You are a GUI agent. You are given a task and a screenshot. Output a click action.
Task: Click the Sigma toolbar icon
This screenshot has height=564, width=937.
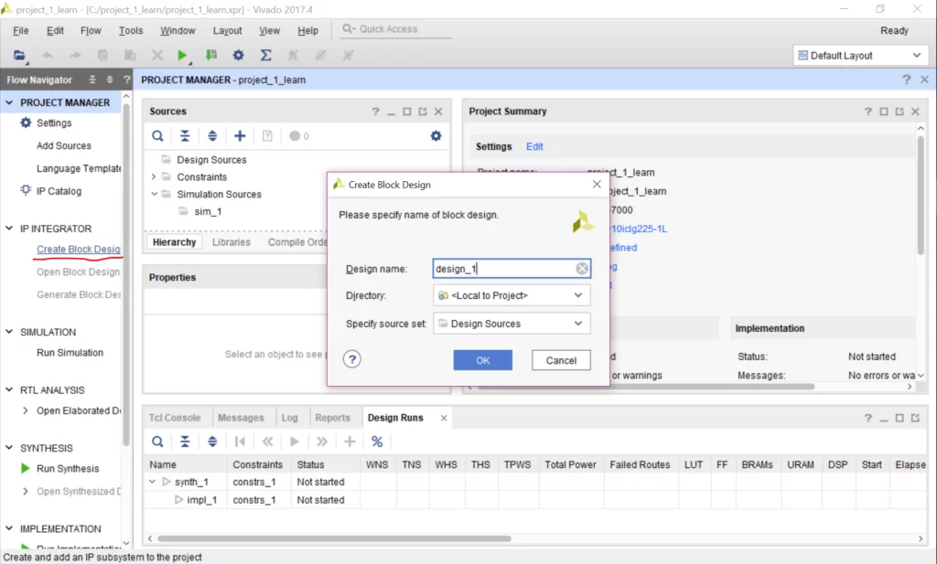click(265, 56)
